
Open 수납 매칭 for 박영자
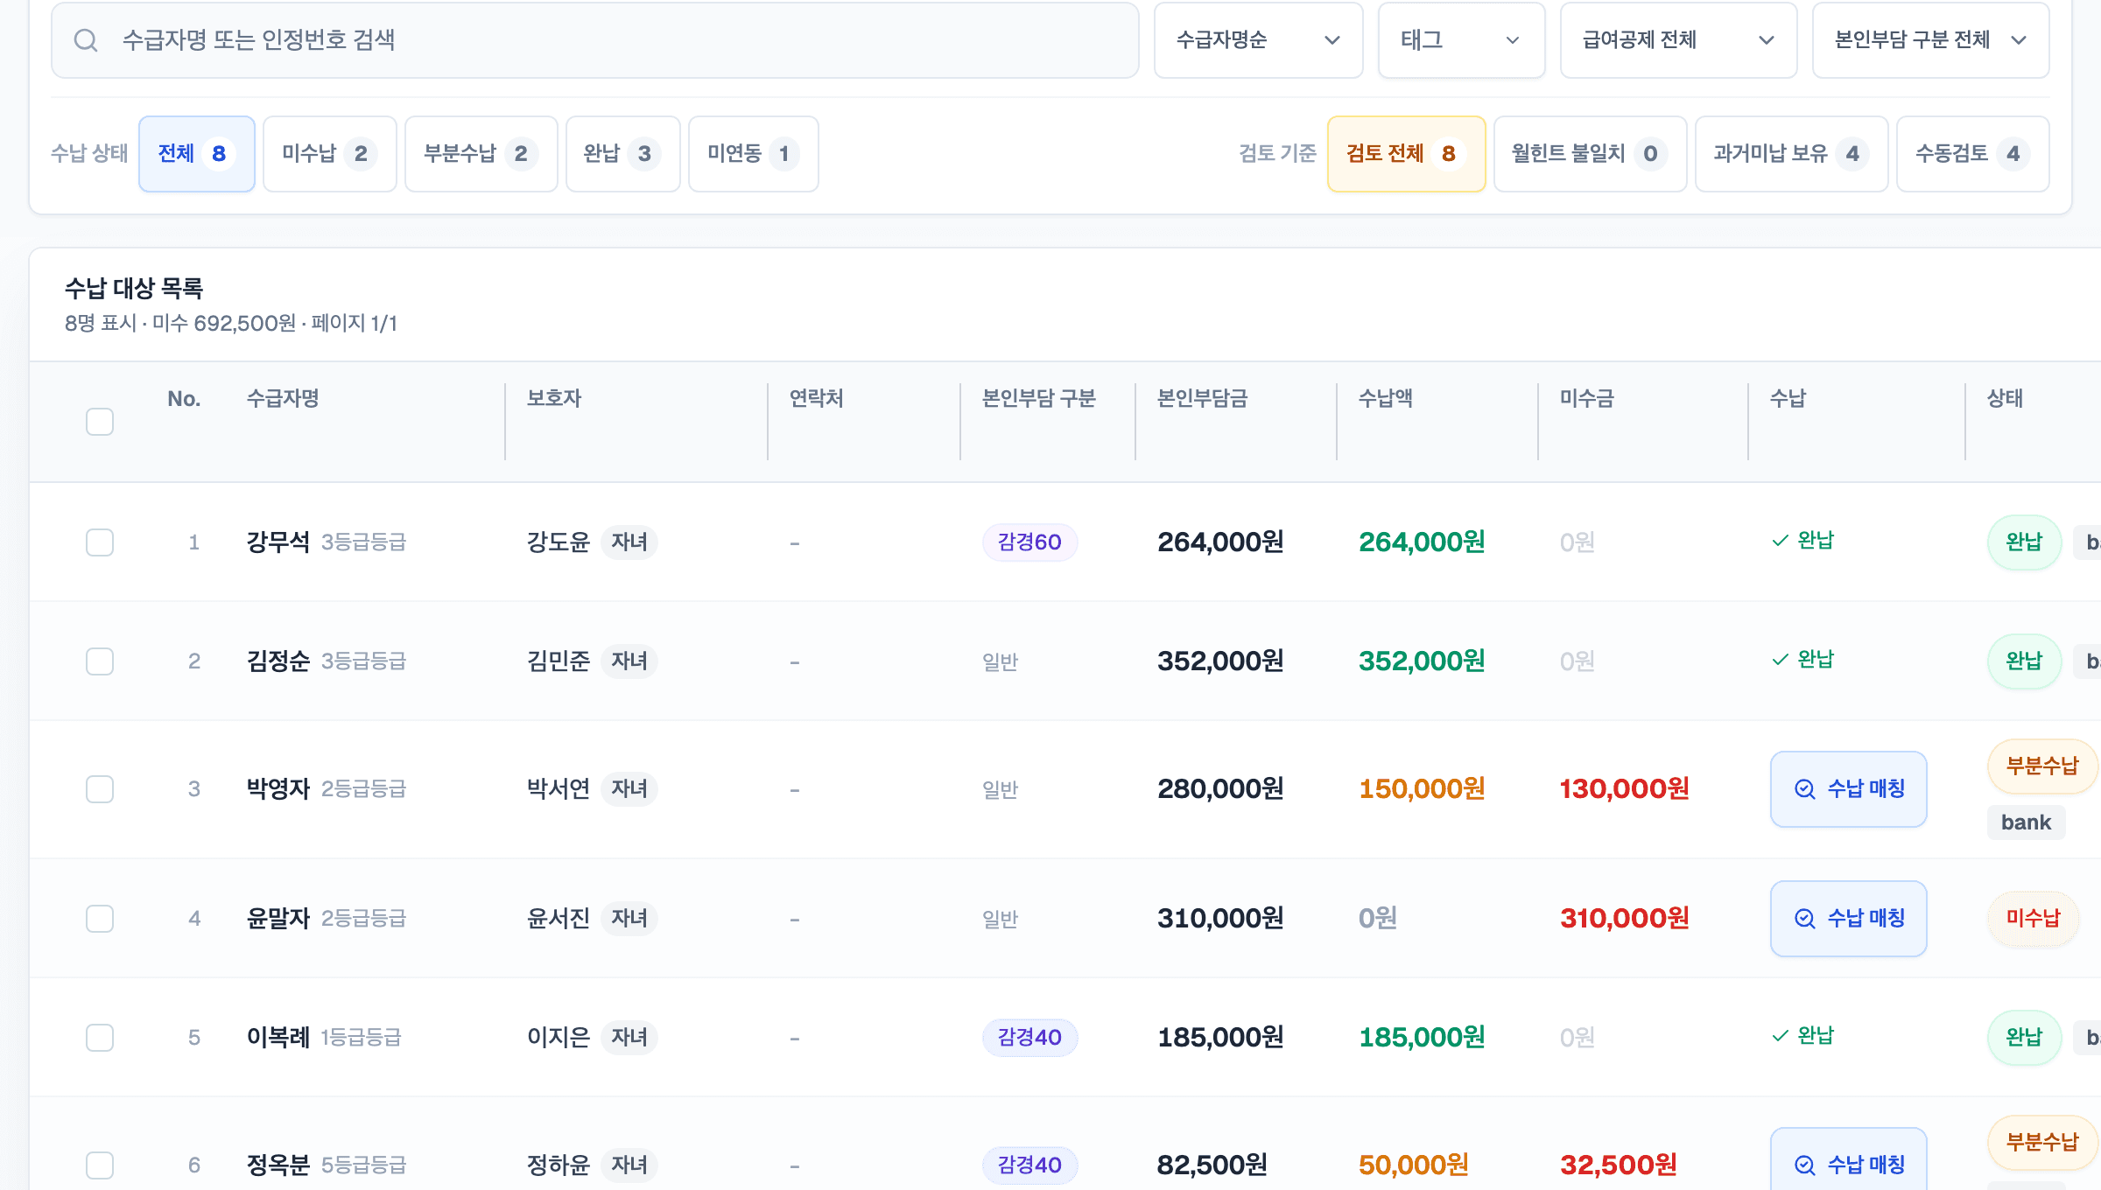(x=1849, y=789)
